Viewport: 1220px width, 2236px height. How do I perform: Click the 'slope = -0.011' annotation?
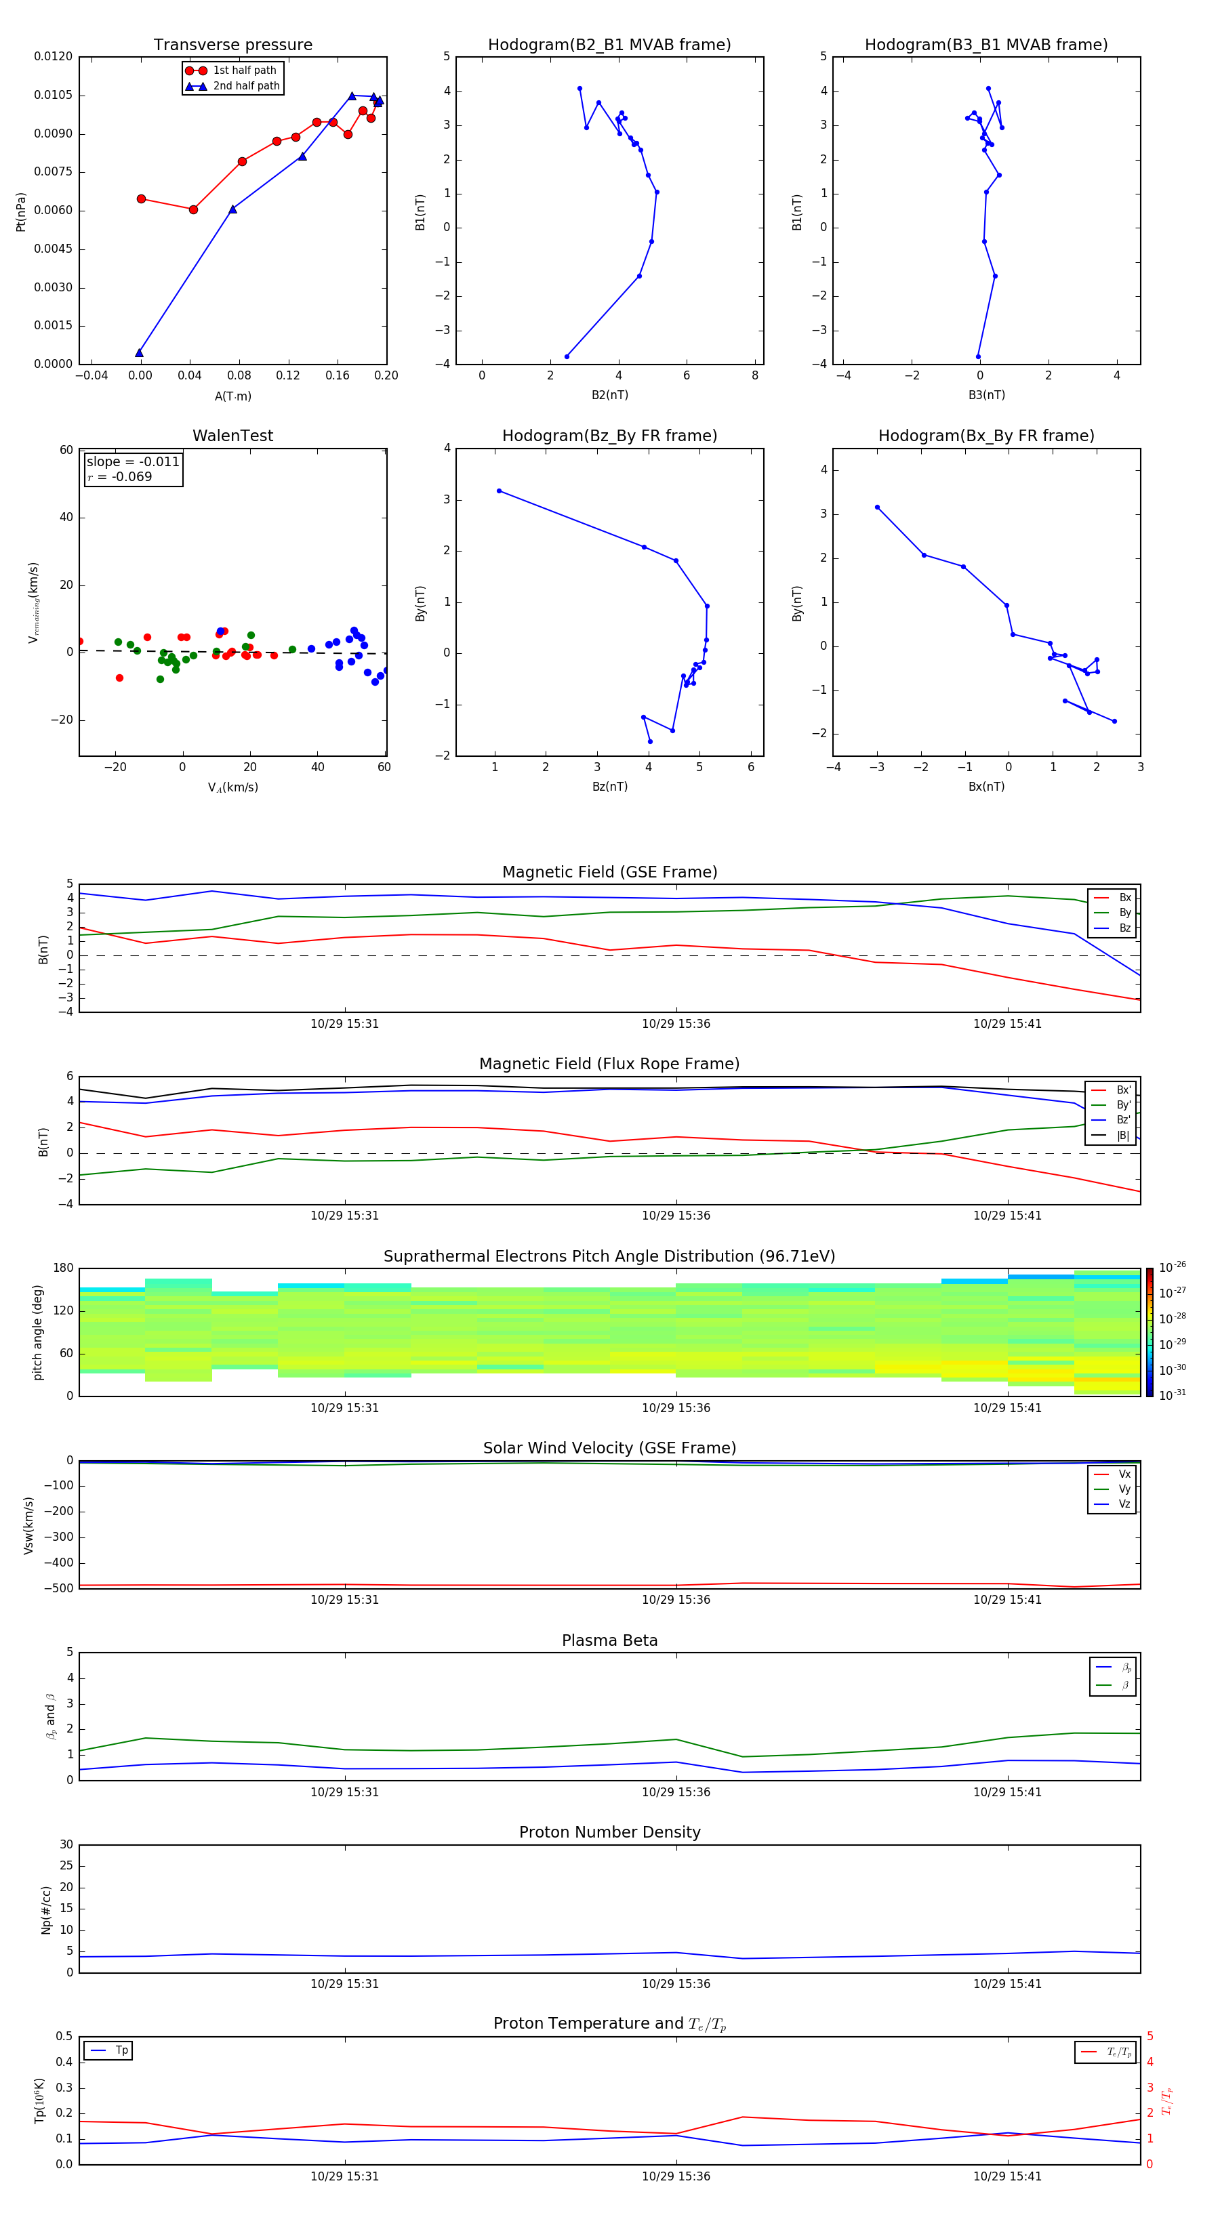[133, 462]
